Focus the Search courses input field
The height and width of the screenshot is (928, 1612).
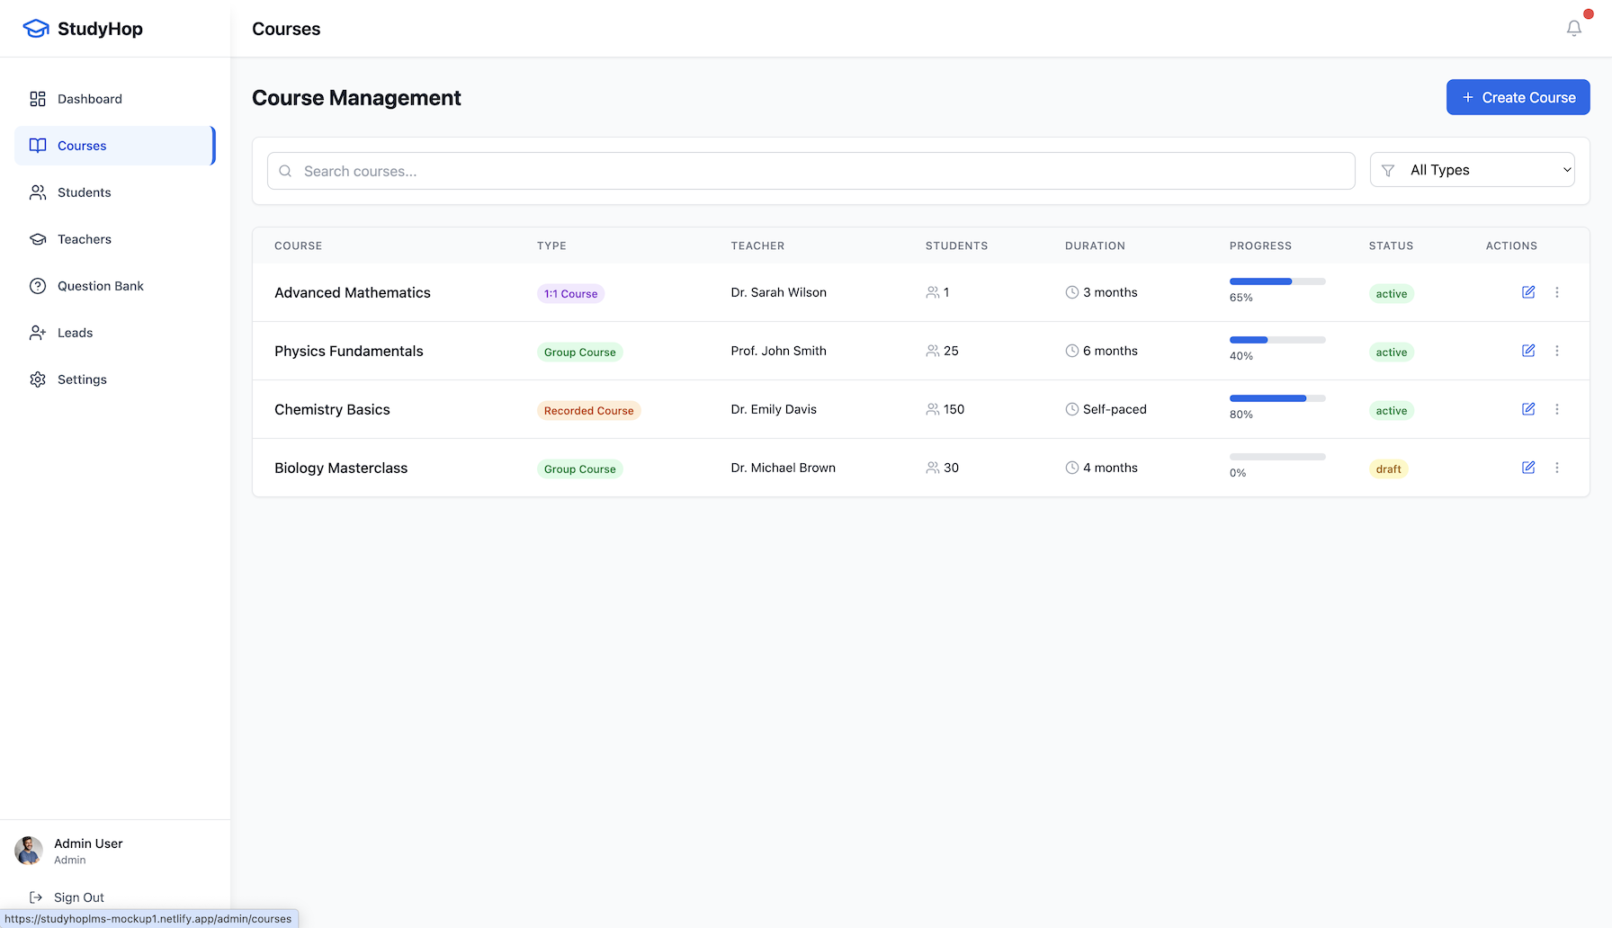(810, 171)
